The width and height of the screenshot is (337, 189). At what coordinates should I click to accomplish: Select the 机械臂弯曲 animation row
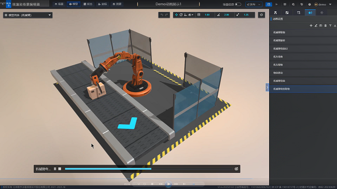(x=303, y=81)
